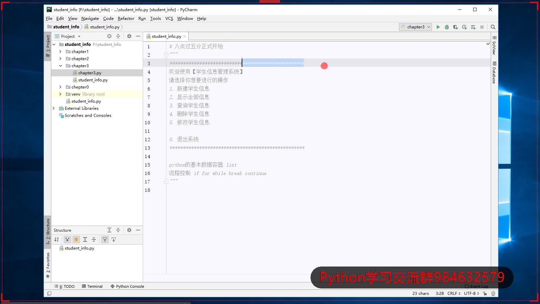
Task: Expand the chepter0 folder
Action: point(60,87)
